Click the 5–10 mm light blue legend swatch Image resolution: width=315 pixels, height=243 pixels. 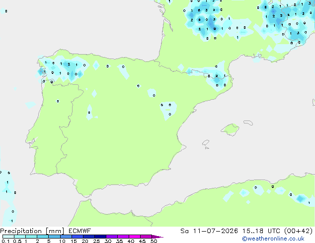pyautogui.click(x=54, y=237)
